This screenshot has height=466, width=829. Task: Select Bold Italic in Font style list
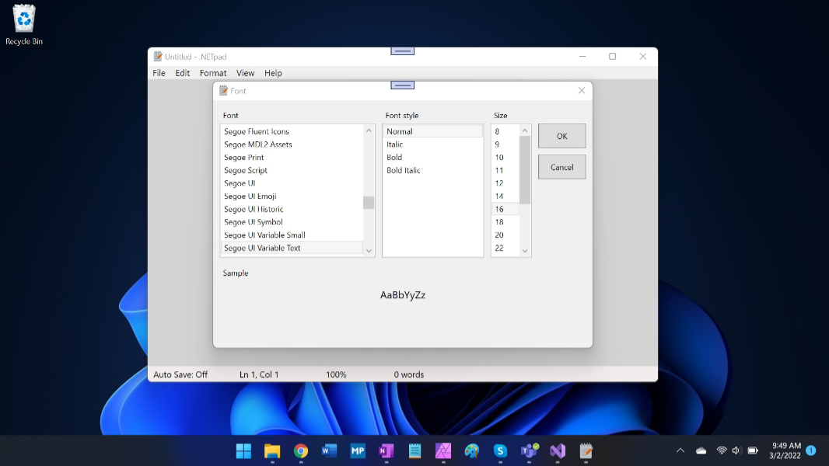[x=404, y=170]
